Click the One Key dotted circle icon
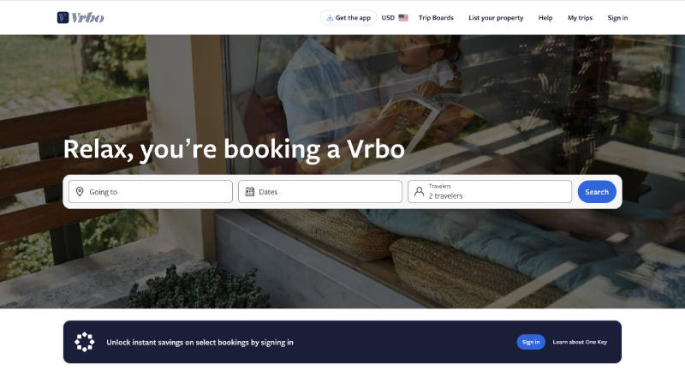Image resolution: width=685 pixels, height=371 pixels. tap(84, 342)
